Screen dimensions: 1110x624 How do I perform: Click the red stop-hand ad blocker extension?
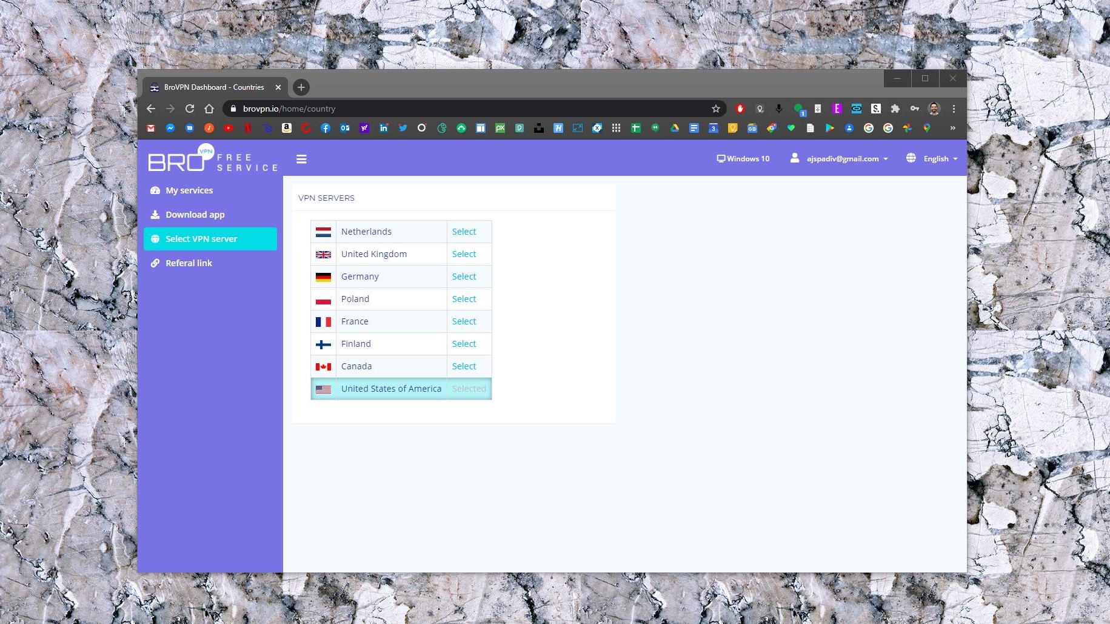pos(740,109)
